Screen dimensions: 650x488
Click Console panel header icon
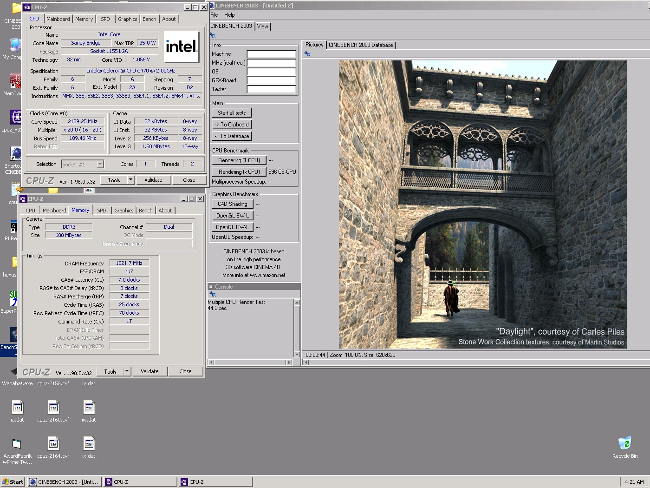pos(211,287)
